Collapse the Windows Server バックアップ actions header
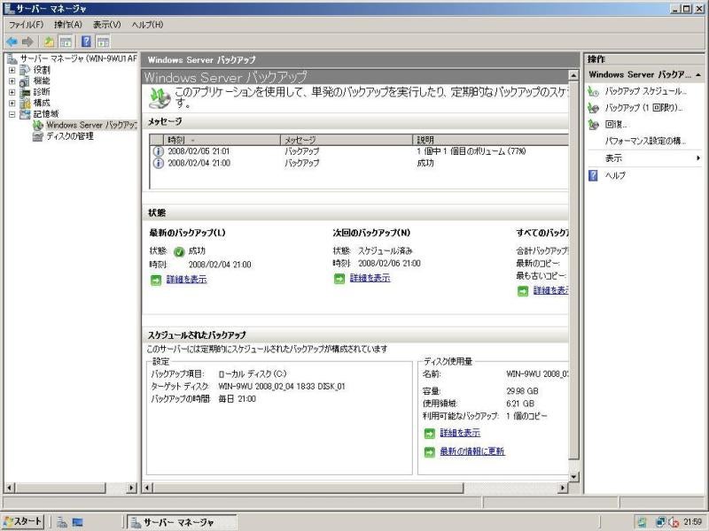The image size is (709, 531). (698, 75)
